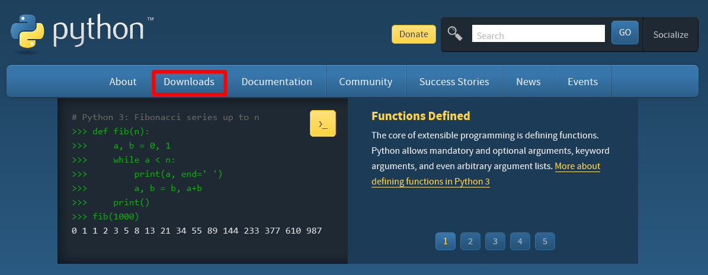Launch the interactive shell icon
Screen dimensions: 708x275
(x=323, y=124)
